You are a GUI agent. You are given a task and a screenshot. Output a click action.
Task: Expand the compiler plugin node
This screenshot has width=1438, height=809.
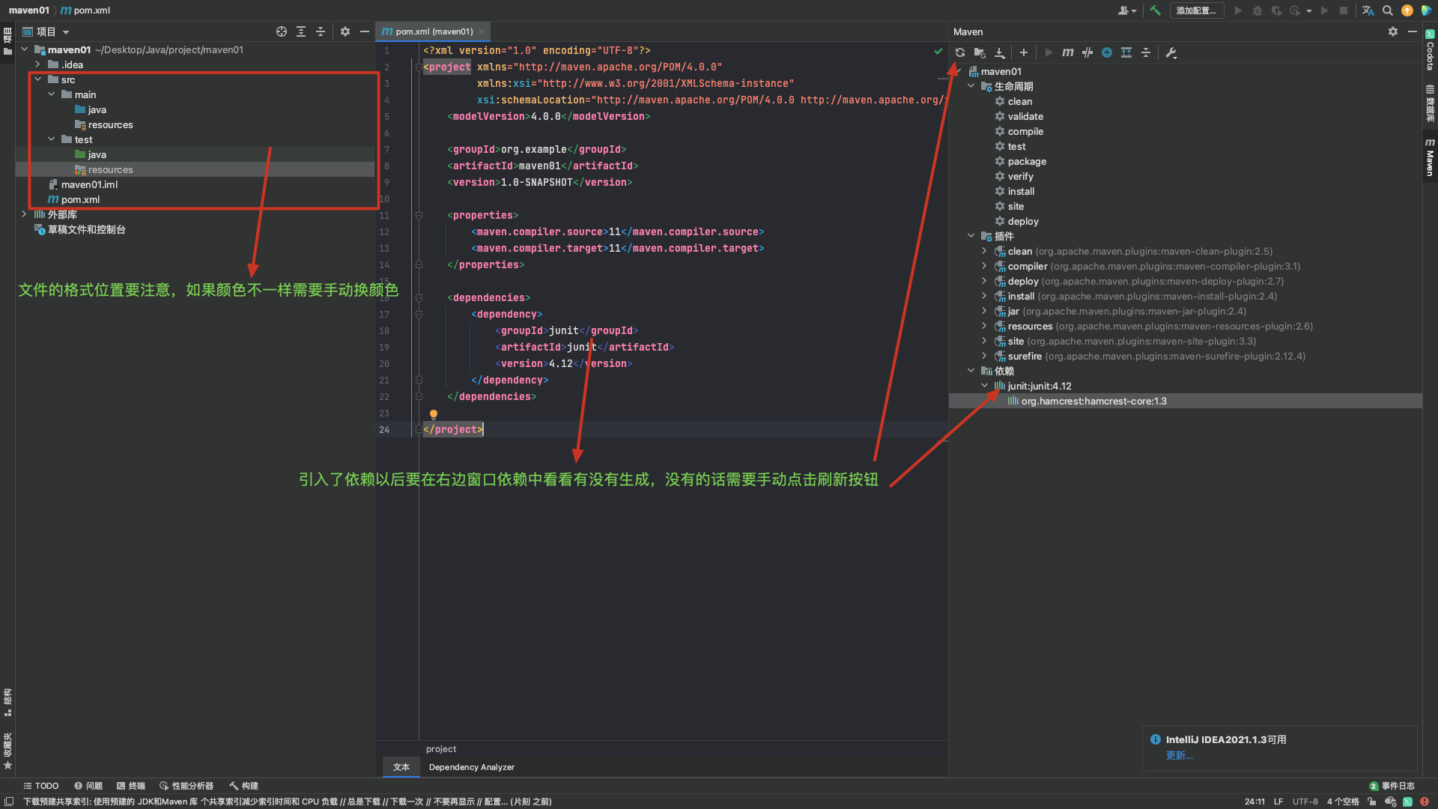click(x=985, y=266)
